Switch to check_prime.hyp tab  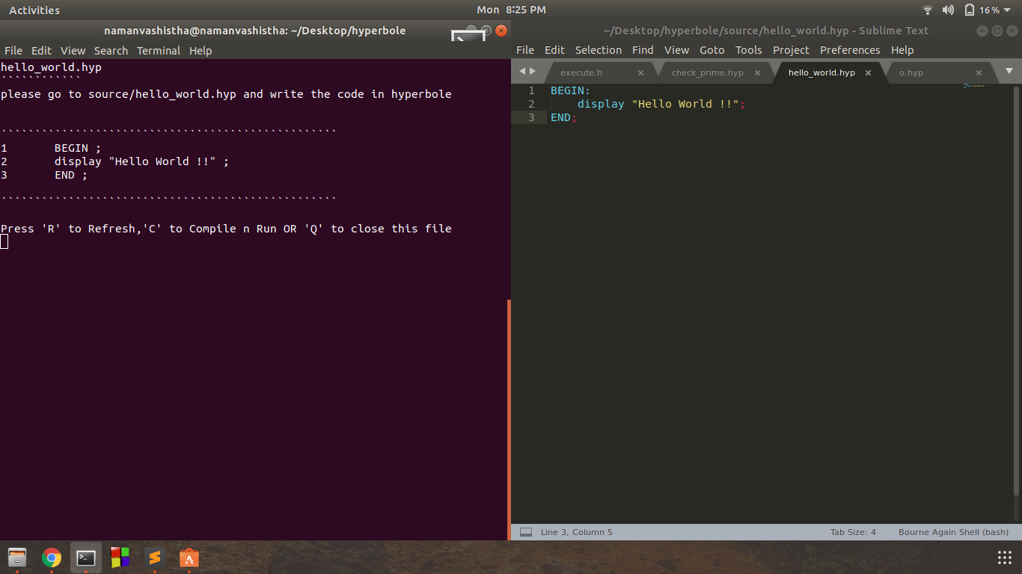coord(708,72)
